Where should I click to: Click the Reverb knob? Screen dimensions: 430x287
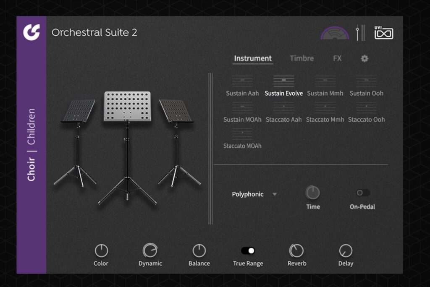tap(296, 250)
